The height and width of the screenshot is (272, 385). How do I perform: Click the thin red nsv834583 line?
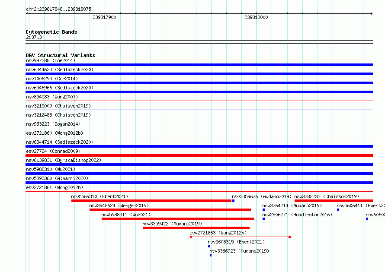click(199, 101)
